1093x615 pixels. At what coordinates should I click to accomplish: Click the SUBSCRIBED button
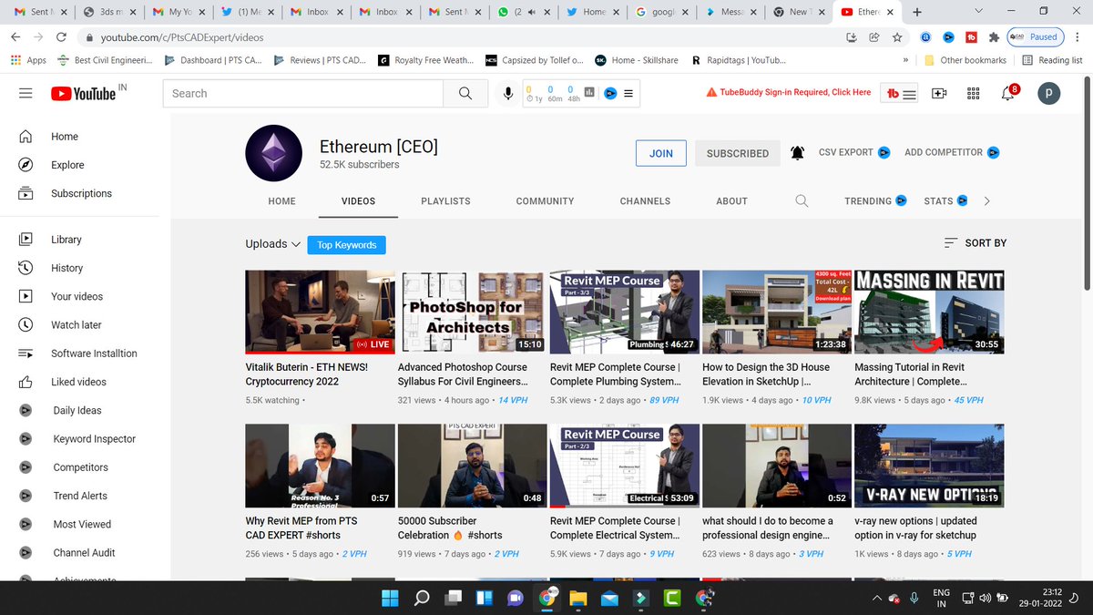tap(738, 153)
